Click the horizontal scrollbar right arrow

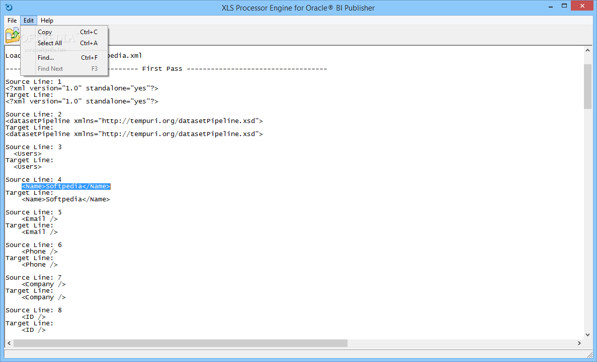(579, 343)
